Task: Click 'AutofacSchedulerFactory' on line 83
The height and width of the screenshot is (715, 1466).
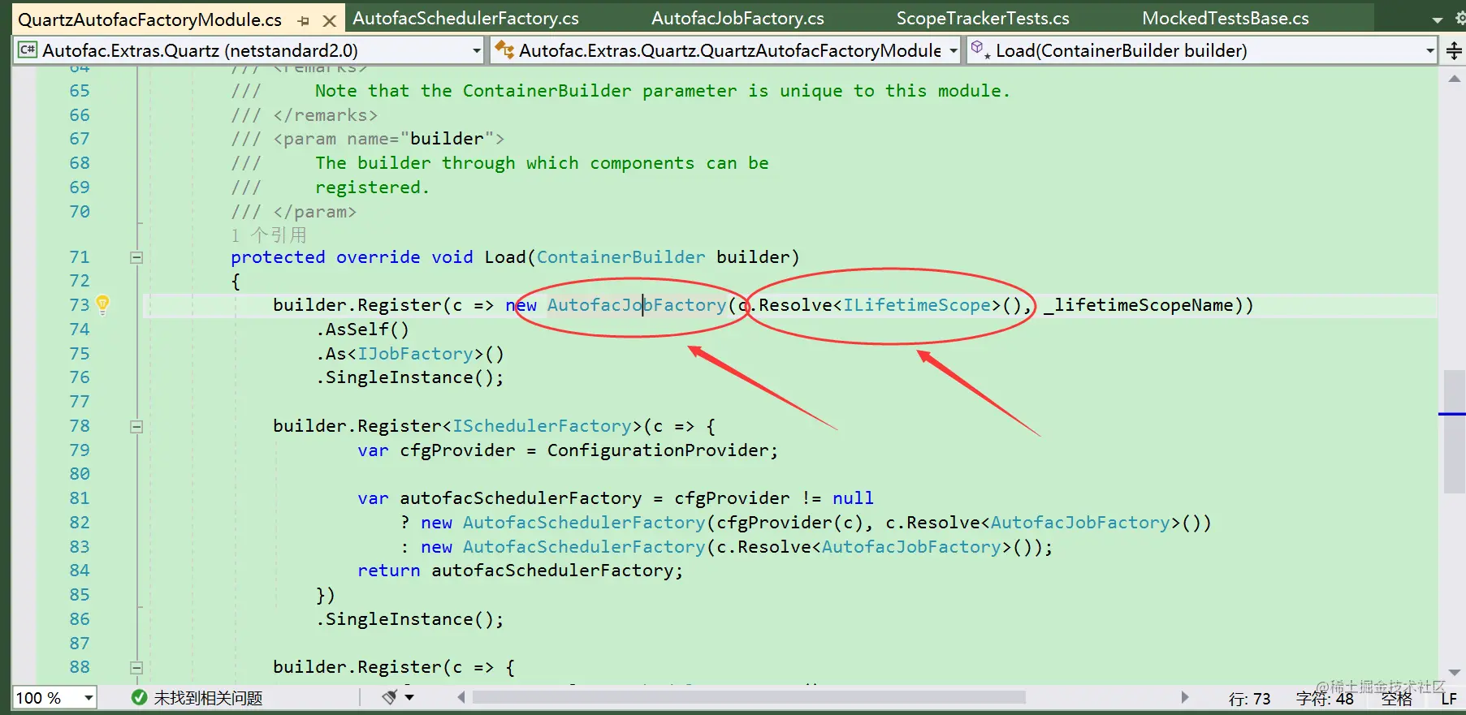Action: click(x=584, y=547)
